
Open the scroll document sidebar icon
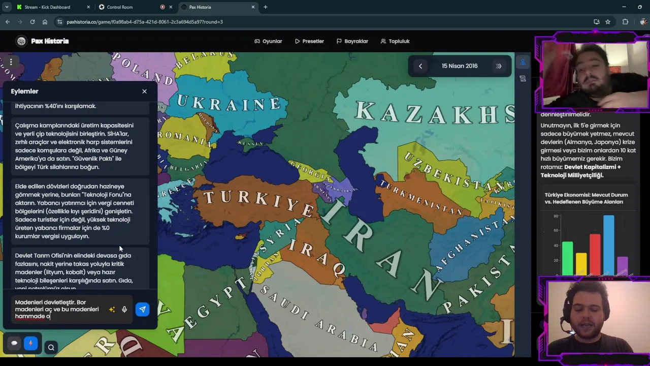[523, 79]
